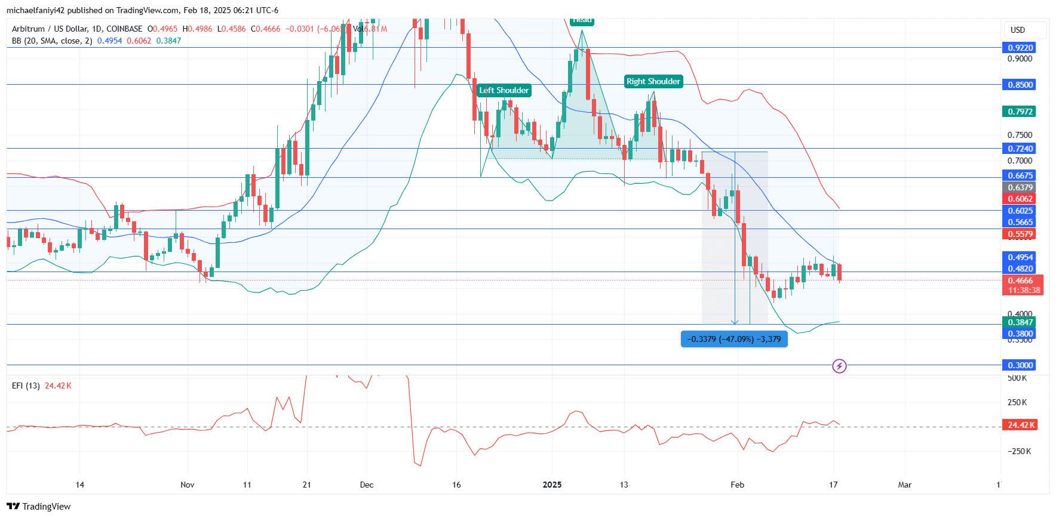1056x518 pixels.
Task: Click the 0.4820 price level label
Action: coord(1019,269)
